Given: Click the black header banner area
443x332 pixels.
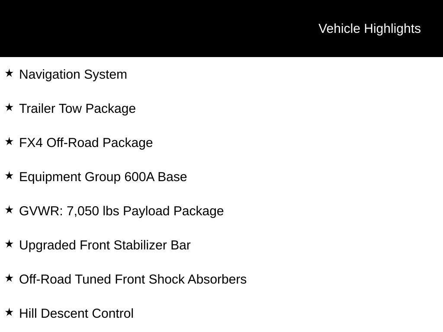Looking at the screenshot, I should click(221, 28).
